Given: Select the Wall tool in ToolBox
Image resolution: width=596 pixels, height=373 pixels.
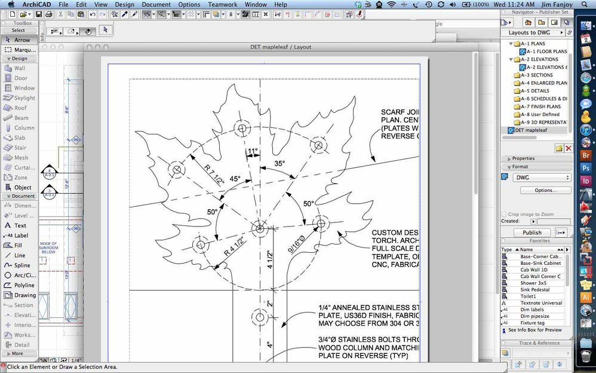Looking at the screenshot, I should coord(19,68).
